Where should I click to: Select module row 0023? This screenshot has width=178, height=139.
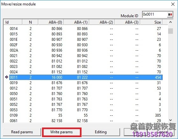[x=86, y=67]
